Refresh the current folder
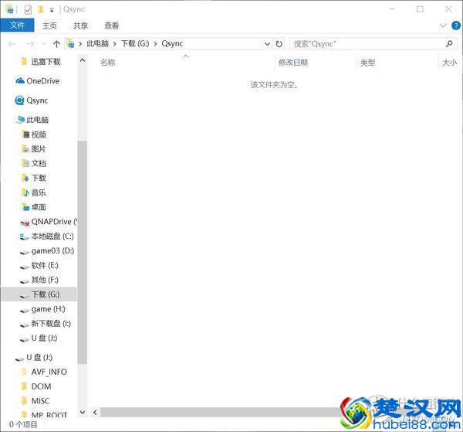Screen dimensions: 463x432 click(x=279, y=44)
